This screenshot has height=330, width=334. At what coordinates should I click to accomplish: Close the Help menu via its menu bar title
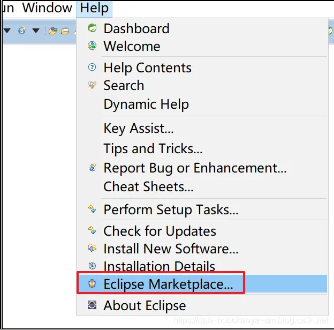tap(94, 8)
